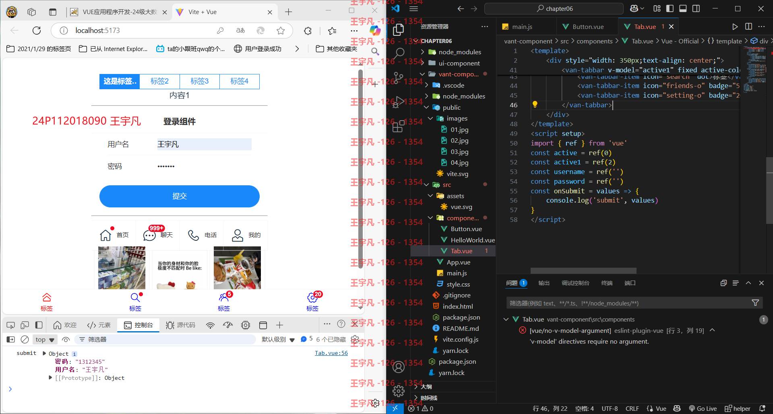The image size is (773, 414).
Task: Toggle console sidebar in DevTools
Action: point(11,339)
